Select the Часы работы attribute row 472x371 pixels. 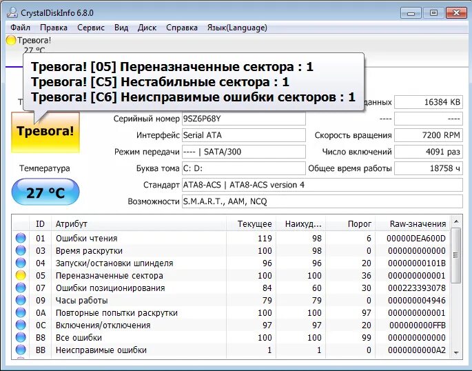click(x=232, y=300)
